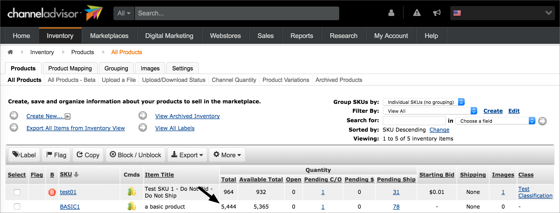Viewport: 560px width, 213px height.
Task: Open All Products - Beta subtab
Action: pyautogui.click(x=72, y=80)
